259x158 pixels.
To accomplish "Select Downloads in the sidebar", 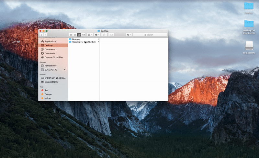I will point(50,53).
